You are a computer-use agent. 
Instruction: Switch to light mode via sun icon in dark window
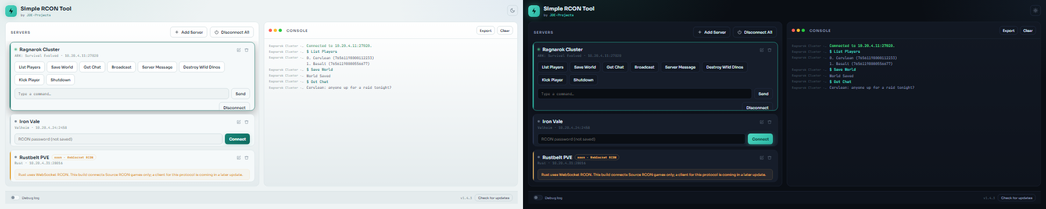(x=1035, y=10)
